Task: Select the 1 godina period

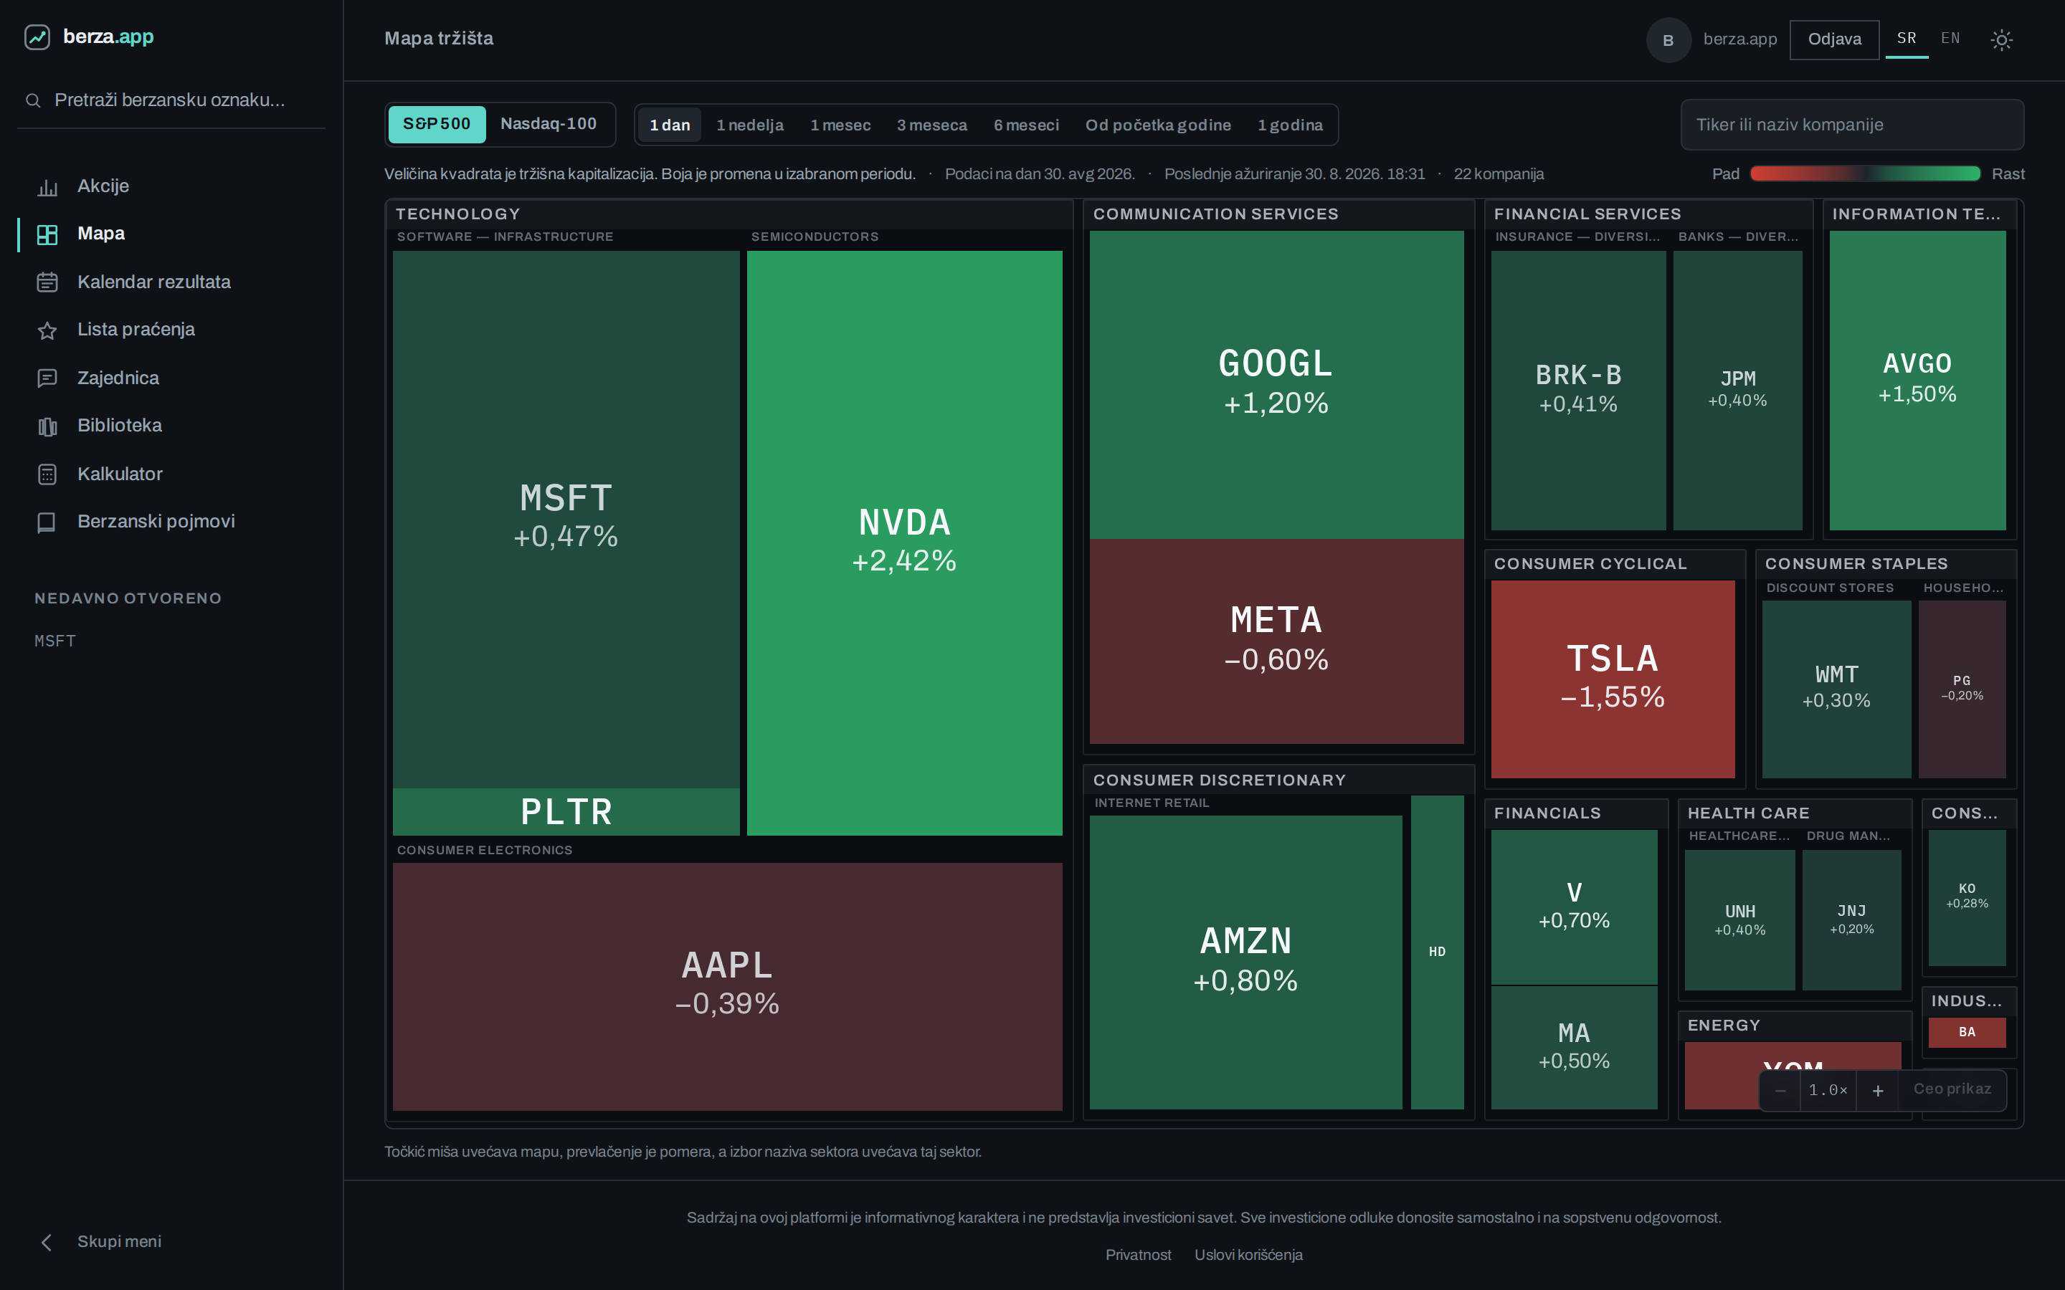Action: tap(1290, 125)
